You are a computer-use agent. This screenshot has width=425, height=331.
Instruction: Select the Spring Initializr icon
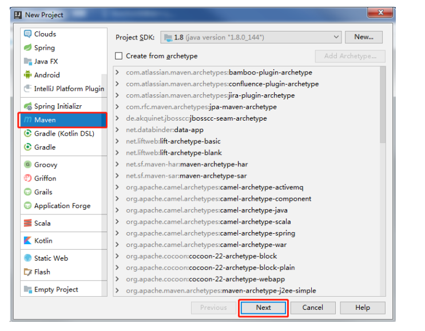point(27,106)
